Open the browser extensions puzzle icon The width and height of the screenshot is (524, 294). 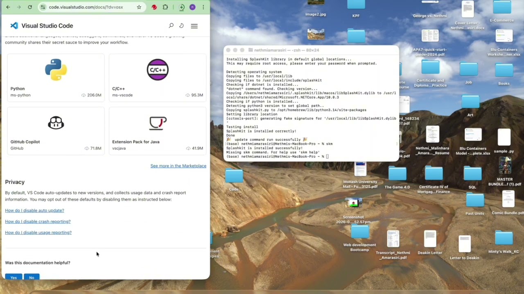(x=165, y=7)
